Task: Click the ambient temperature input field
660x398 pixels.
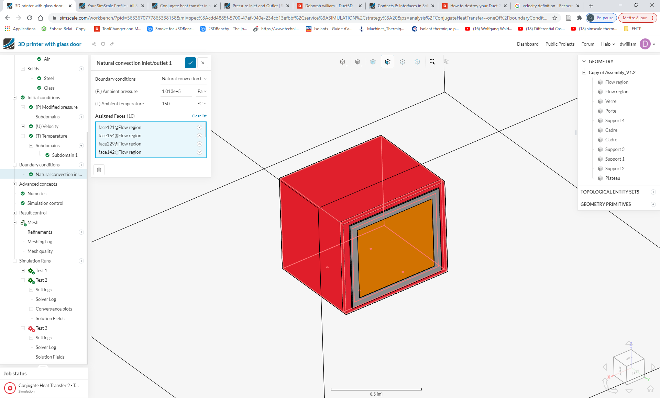Action: click(176, 104)
